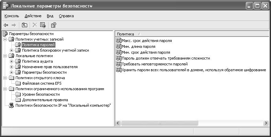This screenshot has width=271, height=137.
Task: Click the Export list toolbar icon
Action: 43,25
